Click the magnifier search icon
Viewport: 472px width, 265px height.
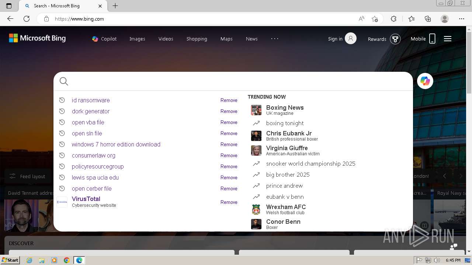(64, 81)
